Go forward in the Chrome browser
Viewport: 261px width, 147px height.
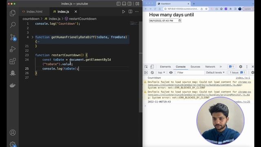(150, 9)
